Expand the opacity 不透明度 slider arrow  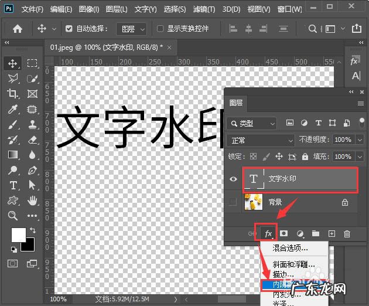click(360, 140)
